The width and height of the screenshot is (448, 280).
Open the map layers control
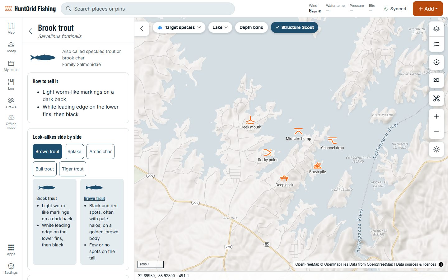pyautogui.click(x=436, y=29)
